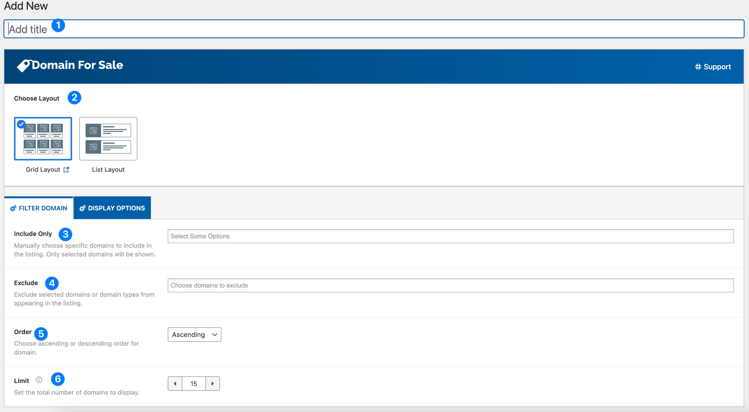Open the Support link
The image size is (749, 412).
(x=717, y=67)
